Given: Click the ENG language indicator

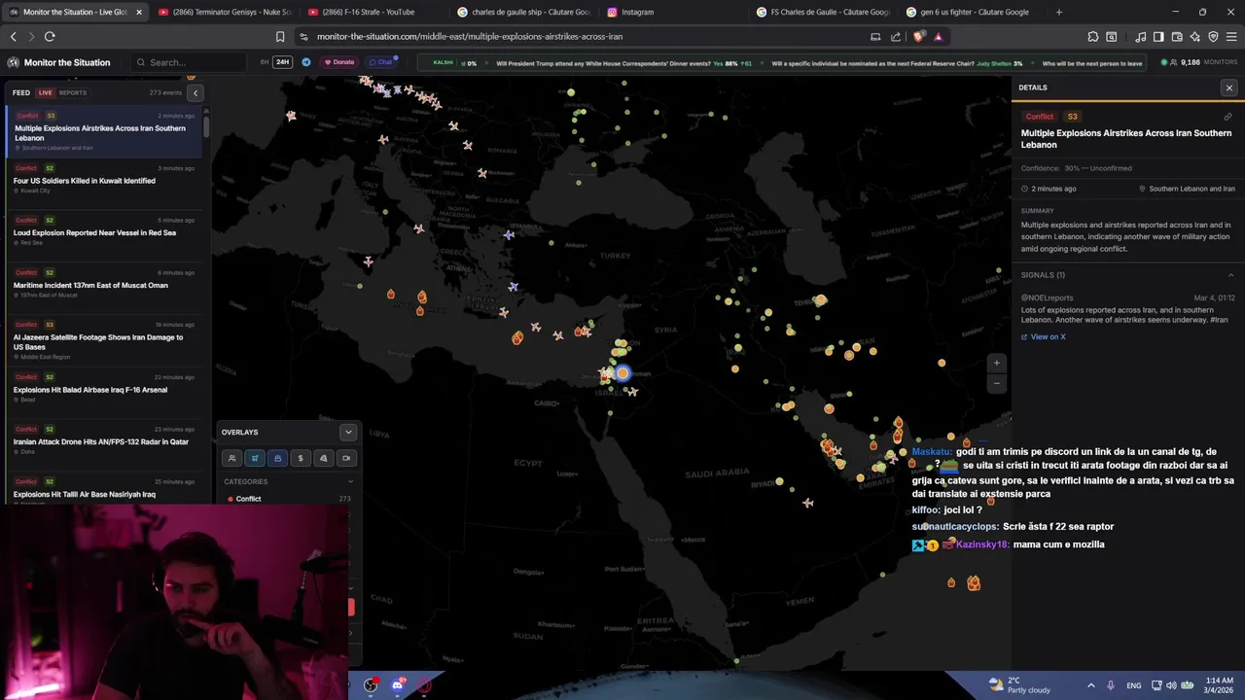Looking at the screenshot, I should point(1134,685).
